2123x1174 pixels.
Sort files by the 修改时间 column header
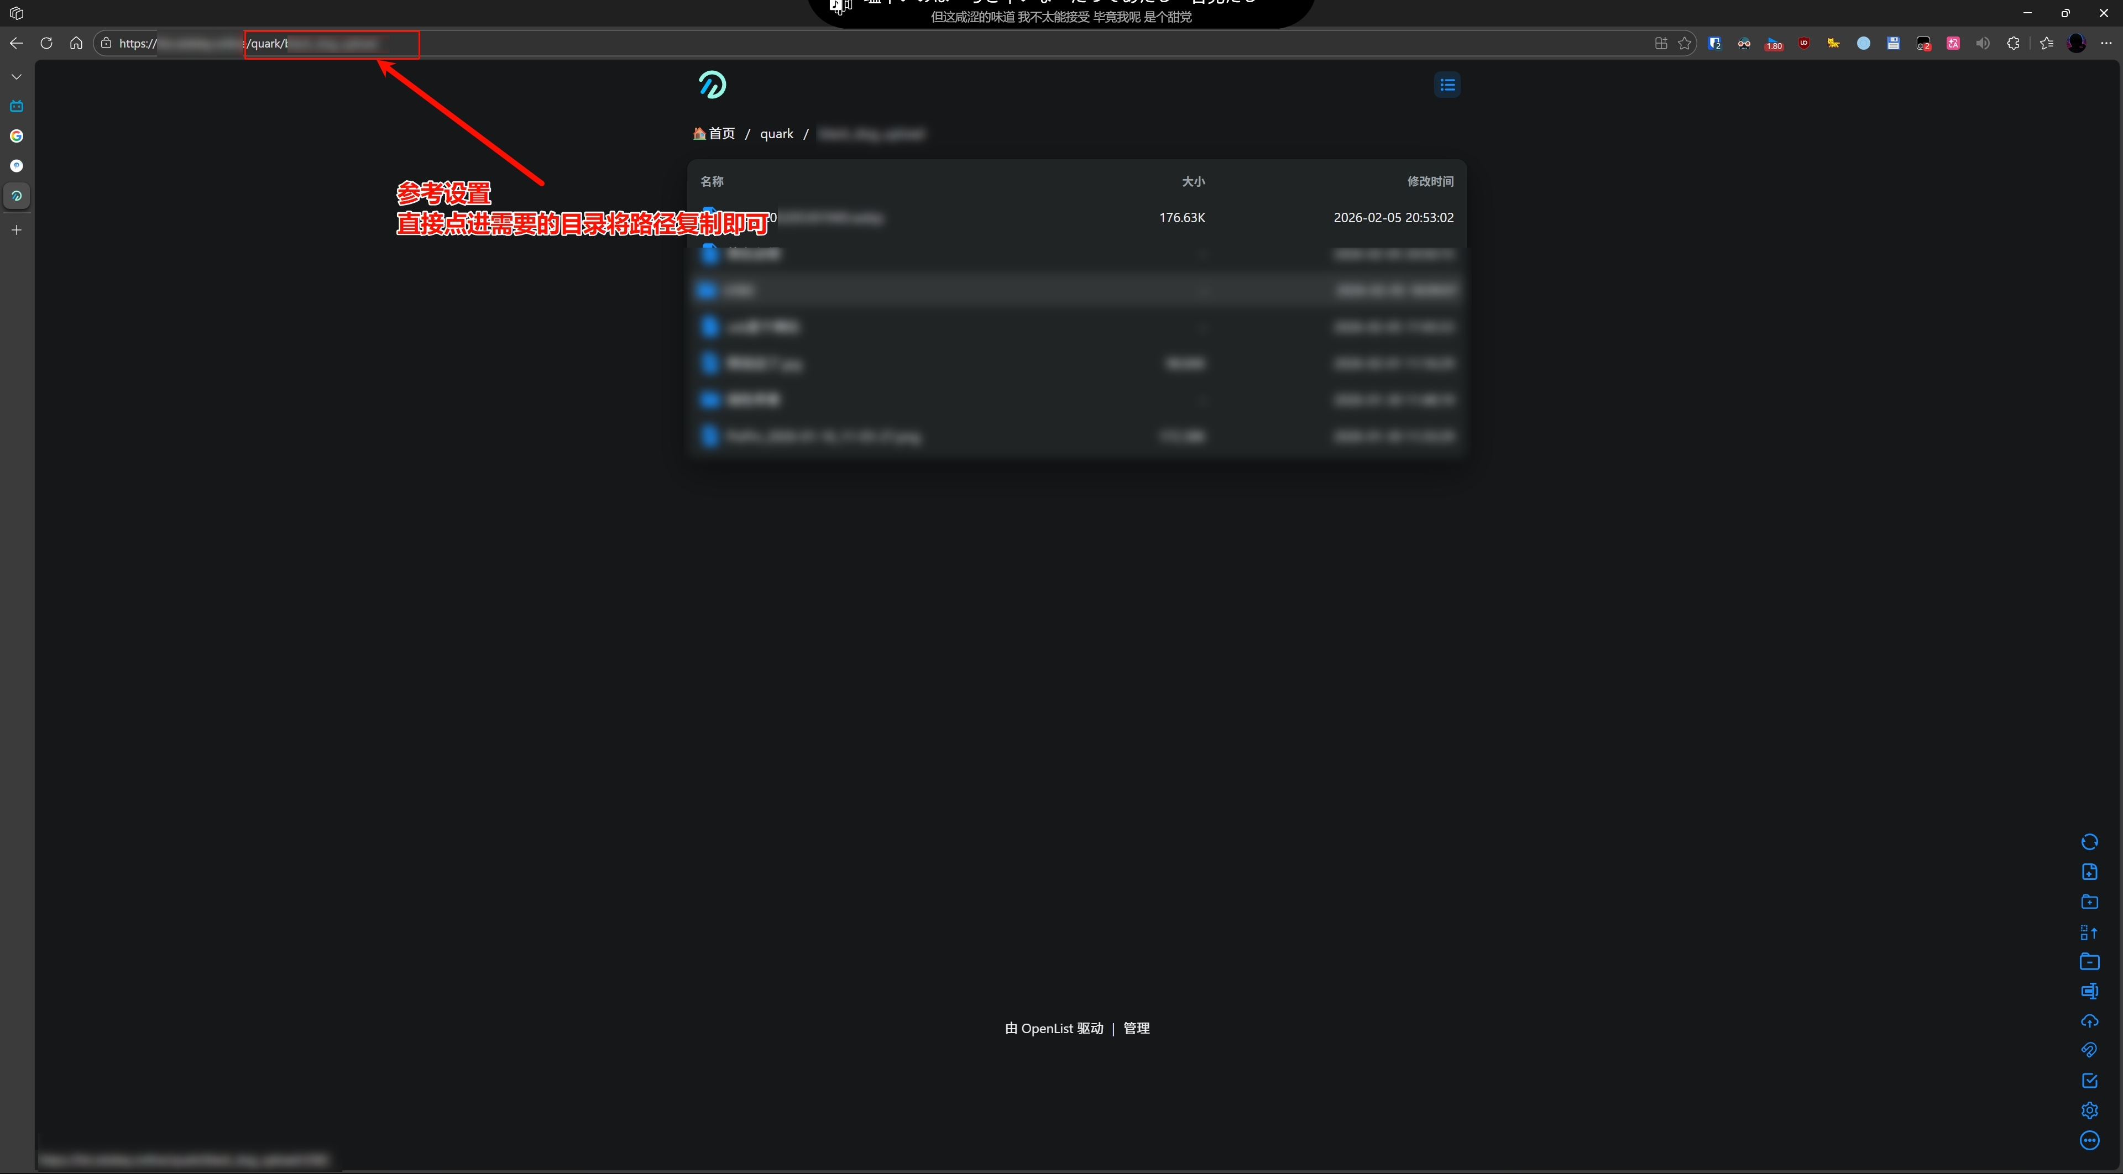1430,181
